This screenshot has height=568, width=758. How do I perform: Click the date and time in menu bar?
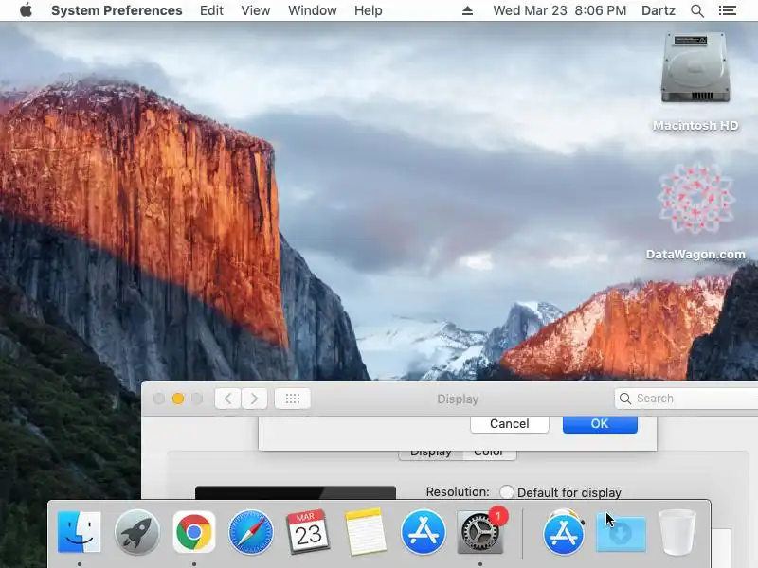(559, 10)
